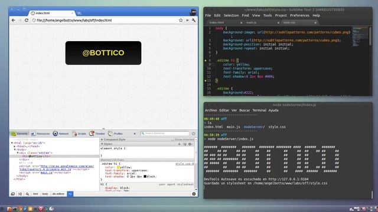
Task: Click the ninja avatar in Chrome title bar
Action: tap(193, 12)
